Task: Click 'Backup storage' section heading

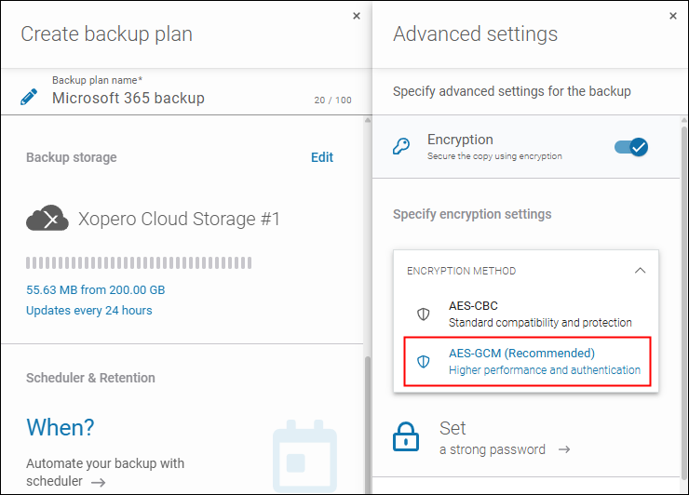Action: point(71,157)
